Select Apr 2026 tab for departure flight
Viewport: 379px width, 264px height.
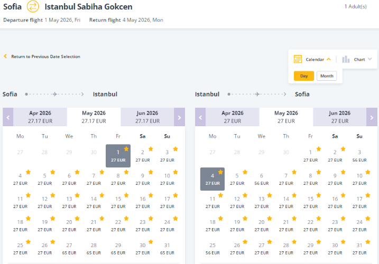click(40, 117)
